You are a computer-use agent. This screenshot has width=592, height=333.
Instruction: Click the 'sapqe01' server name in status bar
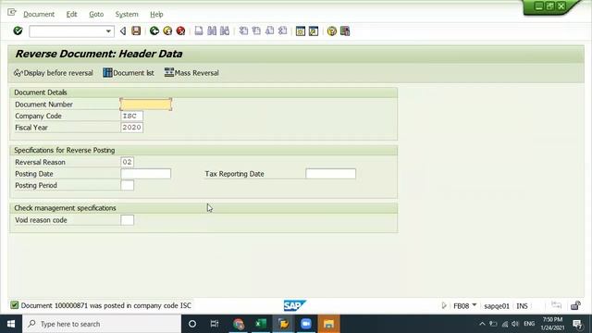[x=497, y=306]
